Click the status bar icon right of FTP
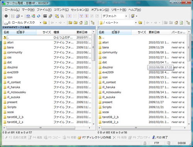This screenshot has width=193, height=147. [168, 143]
